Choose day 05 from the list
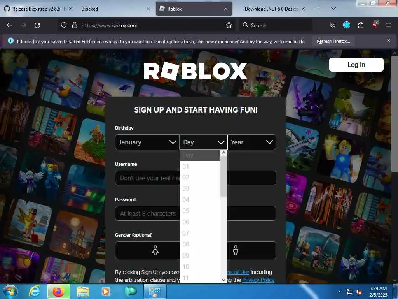Viewport: 398px width, 299px height. 200,211
